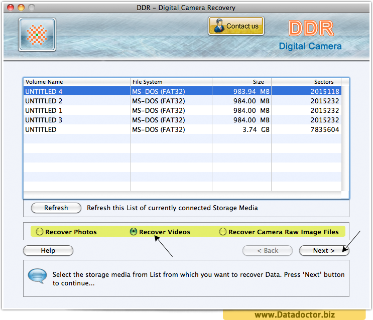The image size is (373, 320).
Task: Open the Help button
Action: (48, 251)
